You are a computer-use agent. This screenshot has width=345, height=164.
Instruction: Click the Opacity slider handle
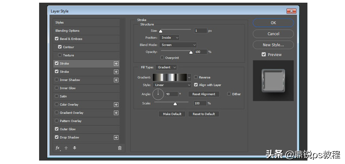(191, 52)
